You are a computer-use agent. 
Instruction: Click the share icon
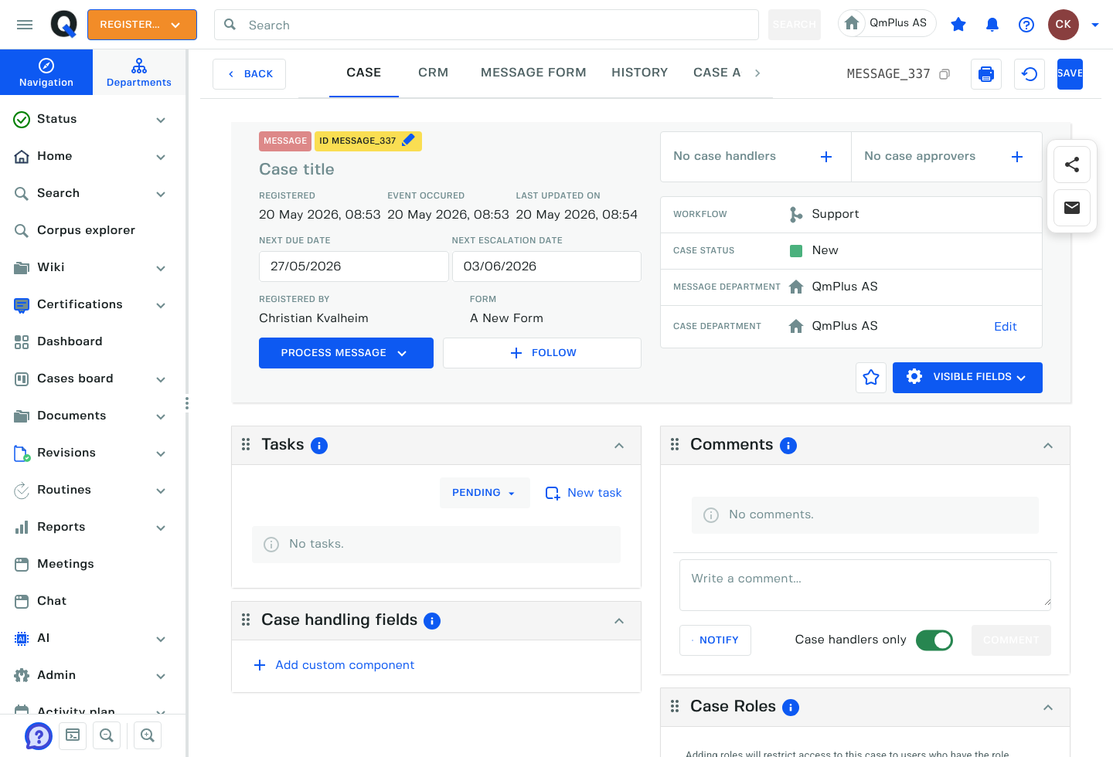click(1072, 165)
